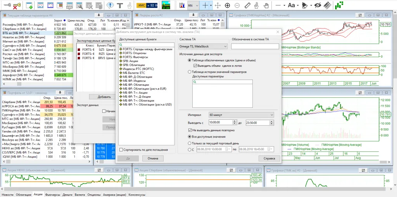Select 'Таблица истории значений параметров' radio button

click(x=189, y=72)
